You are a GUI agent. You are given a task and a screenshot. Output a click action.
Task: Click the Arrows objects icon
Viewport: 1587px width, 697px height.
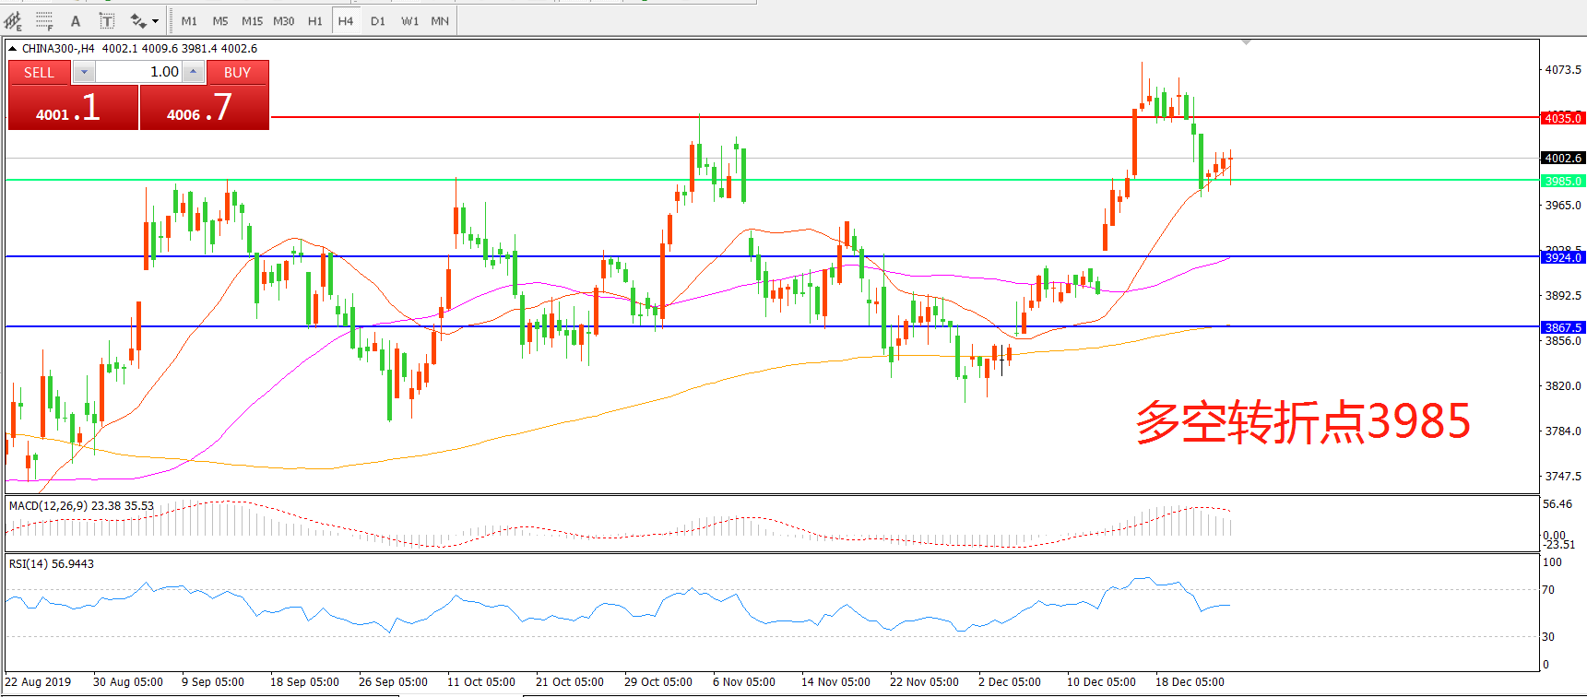point(138,20)
